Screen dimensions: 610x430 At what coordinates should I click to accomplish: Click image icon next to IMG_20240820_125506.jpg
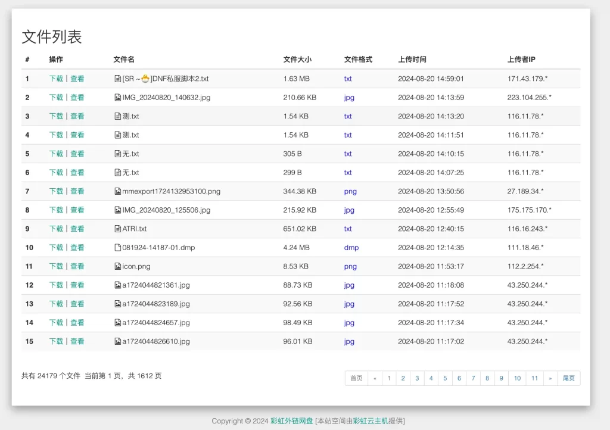[117, 210]
